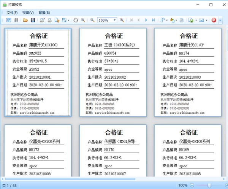Click the page background color bucket icon
Viewport: 228px width, 189px height.
[x=172, y=20]
